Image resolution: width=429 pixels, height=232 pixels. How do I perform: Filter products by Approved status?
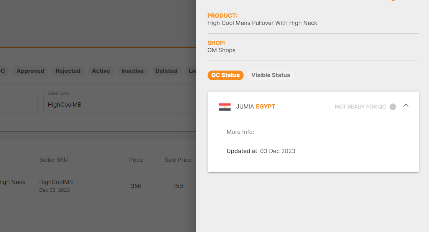30,71
